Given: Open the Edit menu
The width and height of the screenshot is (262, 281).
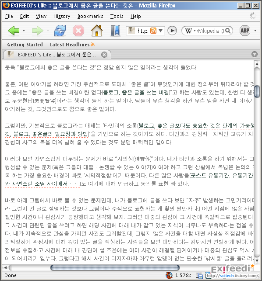Looking at the screenshot, I should click(25, 16).
